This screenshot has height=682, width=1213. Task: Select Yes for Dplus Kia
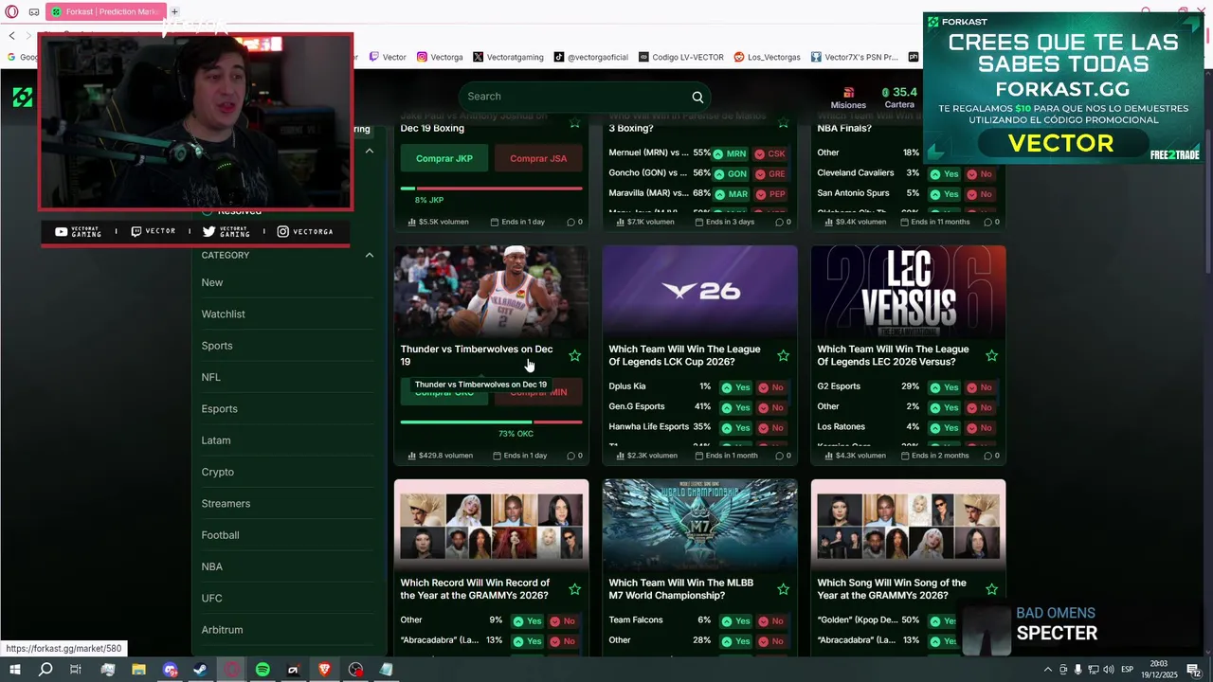point(735,387)
